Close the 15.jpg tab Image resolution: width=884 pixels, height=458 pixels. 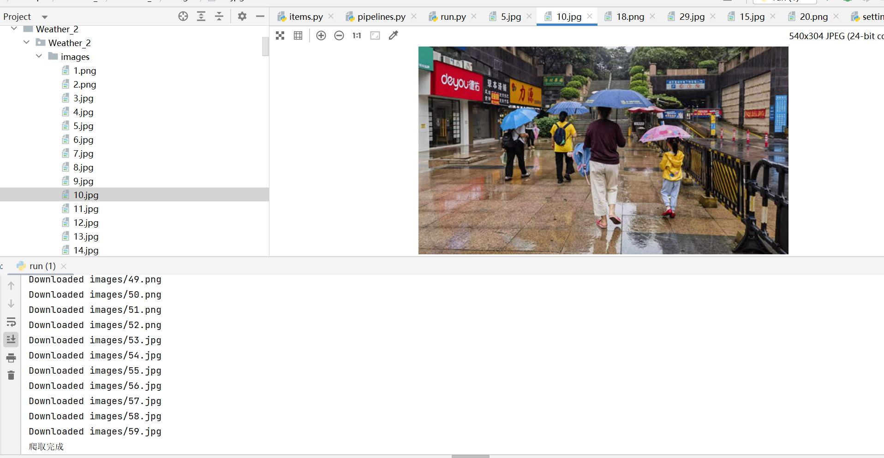click(773, 17)
